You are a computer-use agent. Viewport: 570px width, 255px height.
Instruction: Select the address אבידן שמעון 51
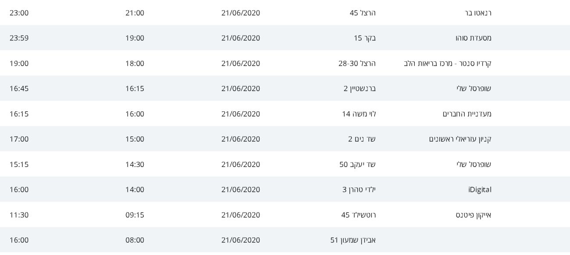point(353,241)
